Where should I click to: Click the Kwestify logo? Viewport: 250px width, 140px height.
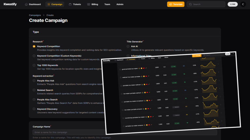[11, 5]
